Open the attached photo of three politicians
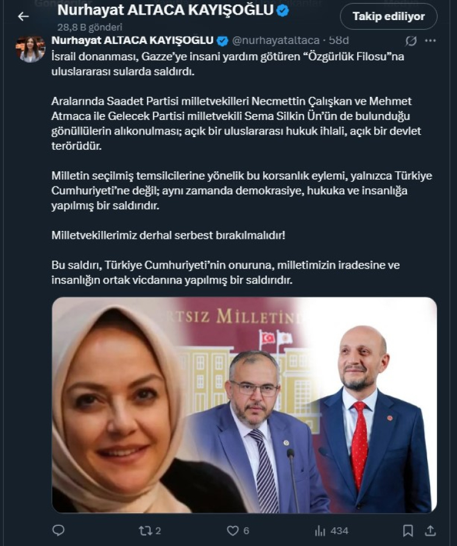 coord(244,405)
